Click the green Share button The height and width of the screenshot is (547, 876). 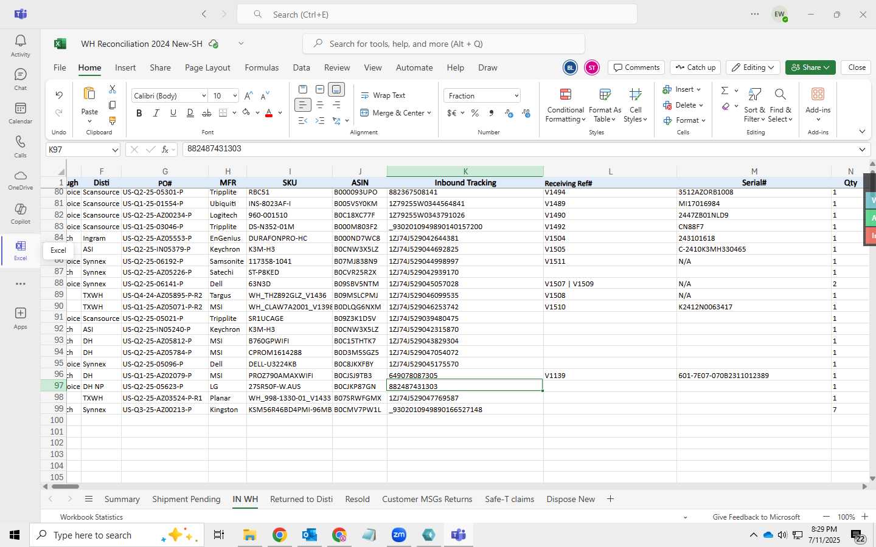coord(810,67)
